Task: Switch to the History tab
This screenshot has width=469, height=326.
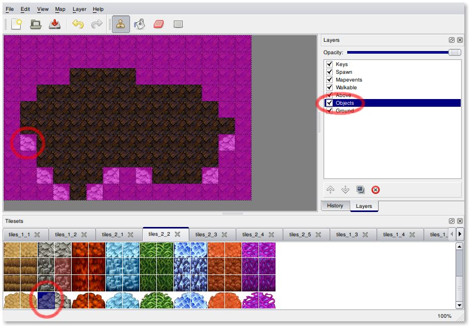Action: [335, 206]
